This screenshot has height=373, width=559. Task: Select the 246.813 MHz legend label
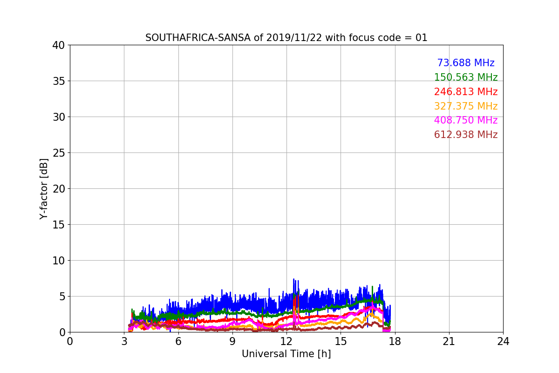tap(466, 92)
